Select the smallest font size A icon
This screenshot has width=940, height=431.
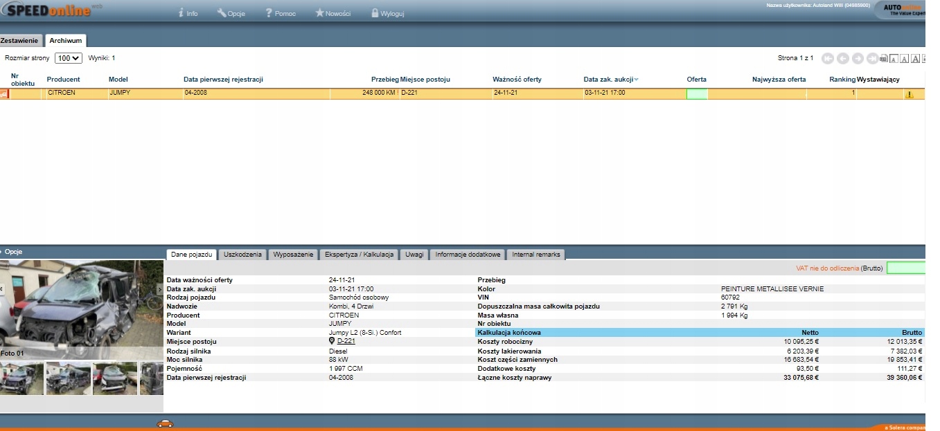[894, 59]
